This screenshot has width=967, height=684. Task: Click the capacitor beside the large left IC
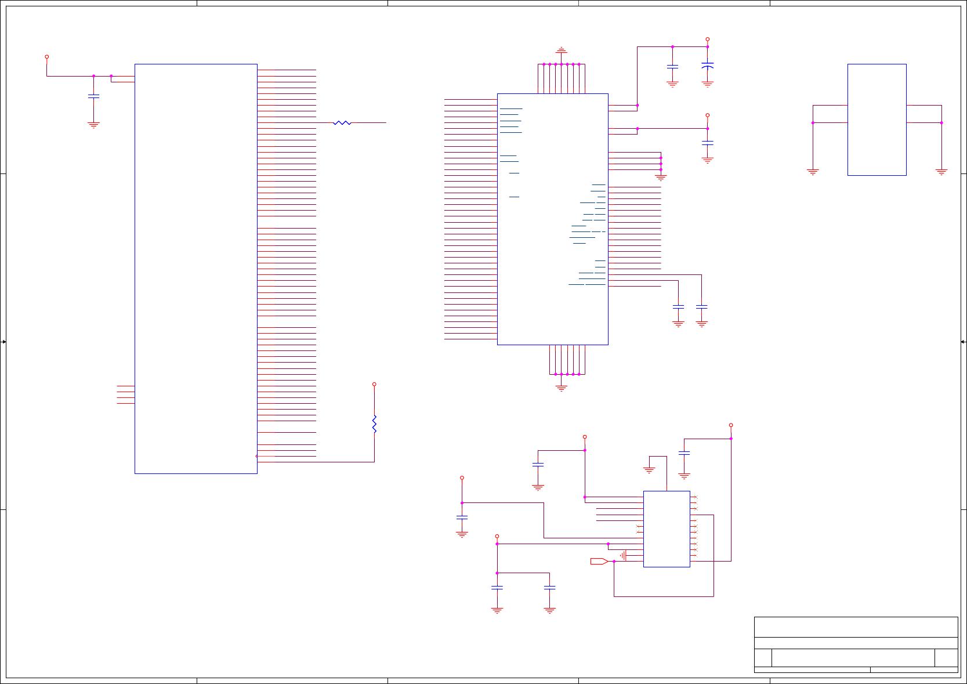pyautogui.click(x=93, y=96)
